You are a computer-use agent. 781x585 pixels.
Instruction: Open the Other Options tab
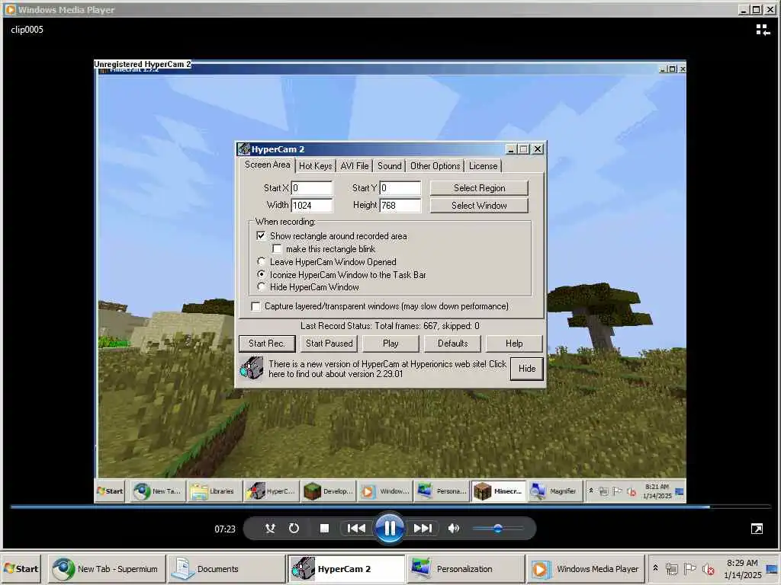click(x=435, y=166)
